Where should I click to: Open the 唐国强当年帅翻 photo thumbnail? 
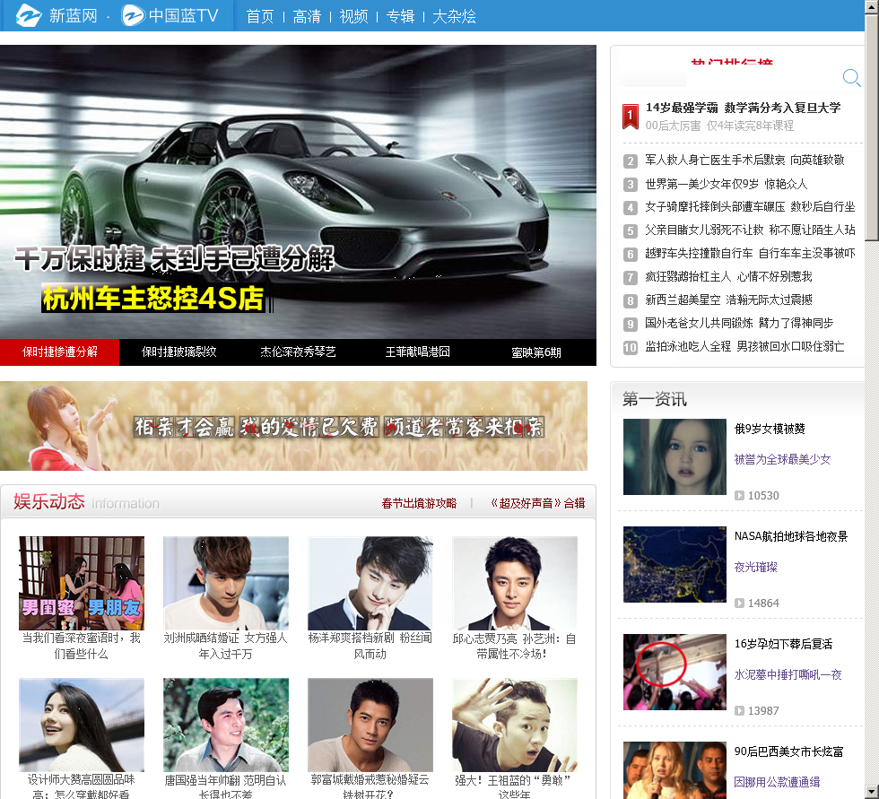(x=226, y=725)
